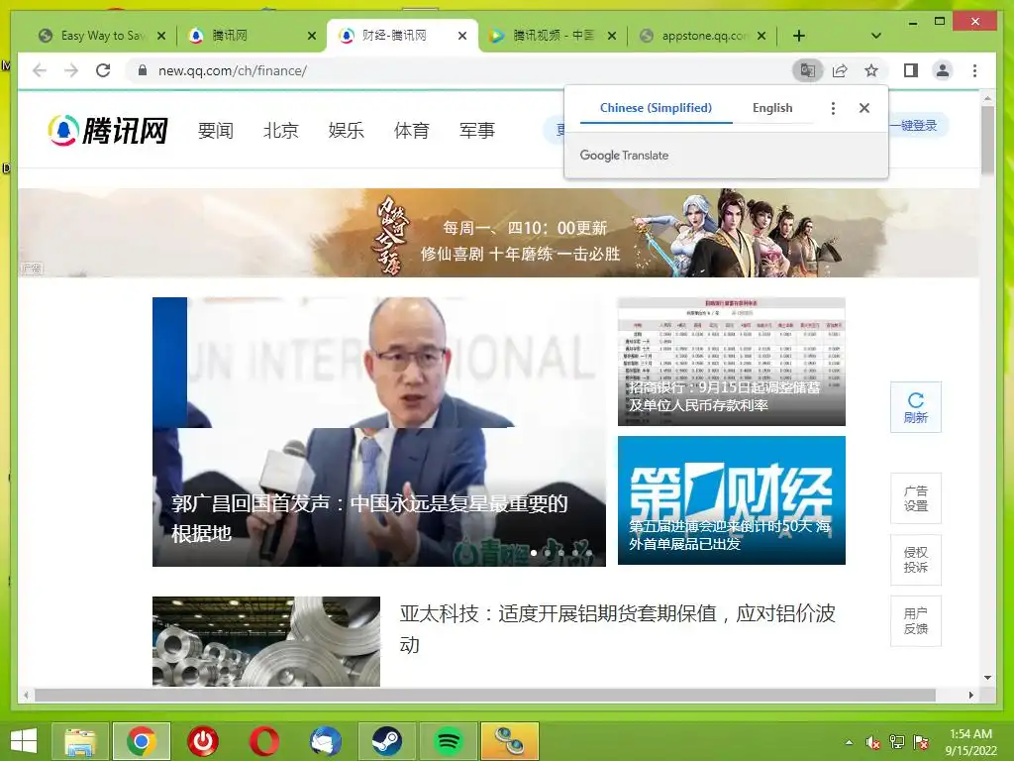
Task: Close the appstone.qq.com tab
Action: point(761,36)
